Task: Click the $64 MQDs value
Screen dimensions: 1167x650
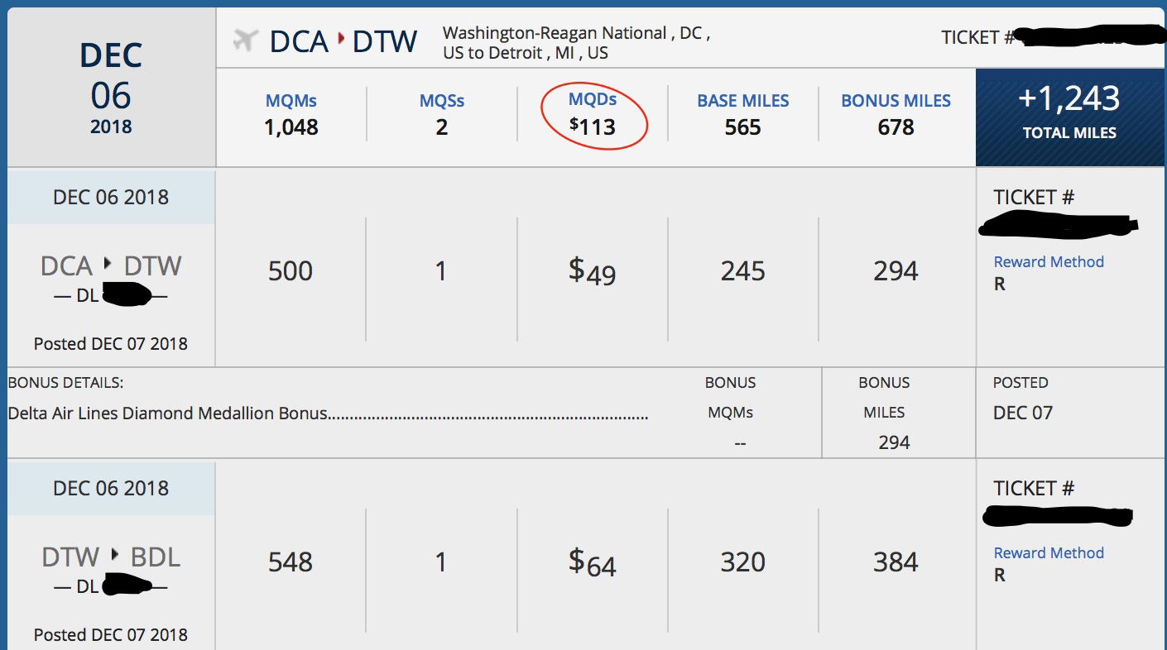Action: point(593,562)
